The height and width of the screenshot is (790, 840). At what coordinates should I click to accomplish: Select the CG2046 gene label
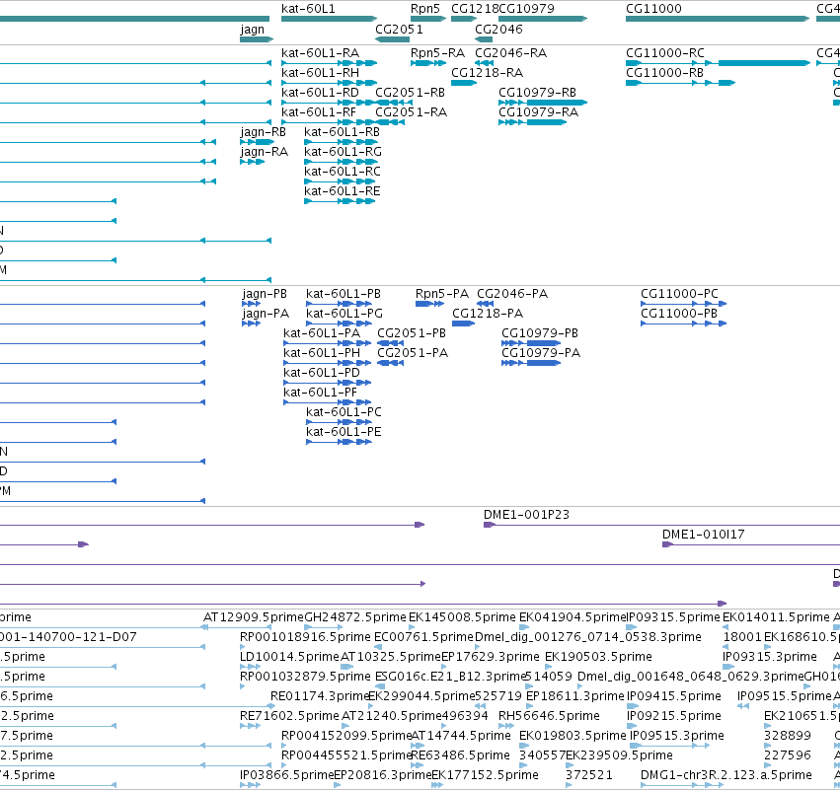(x=498, y=30)
